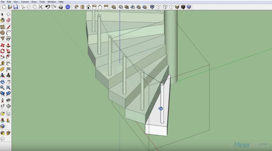Expand the Draw menu
Image resolution: width=272 pixels, height=151 pixels.
click(x=34, y=2)
